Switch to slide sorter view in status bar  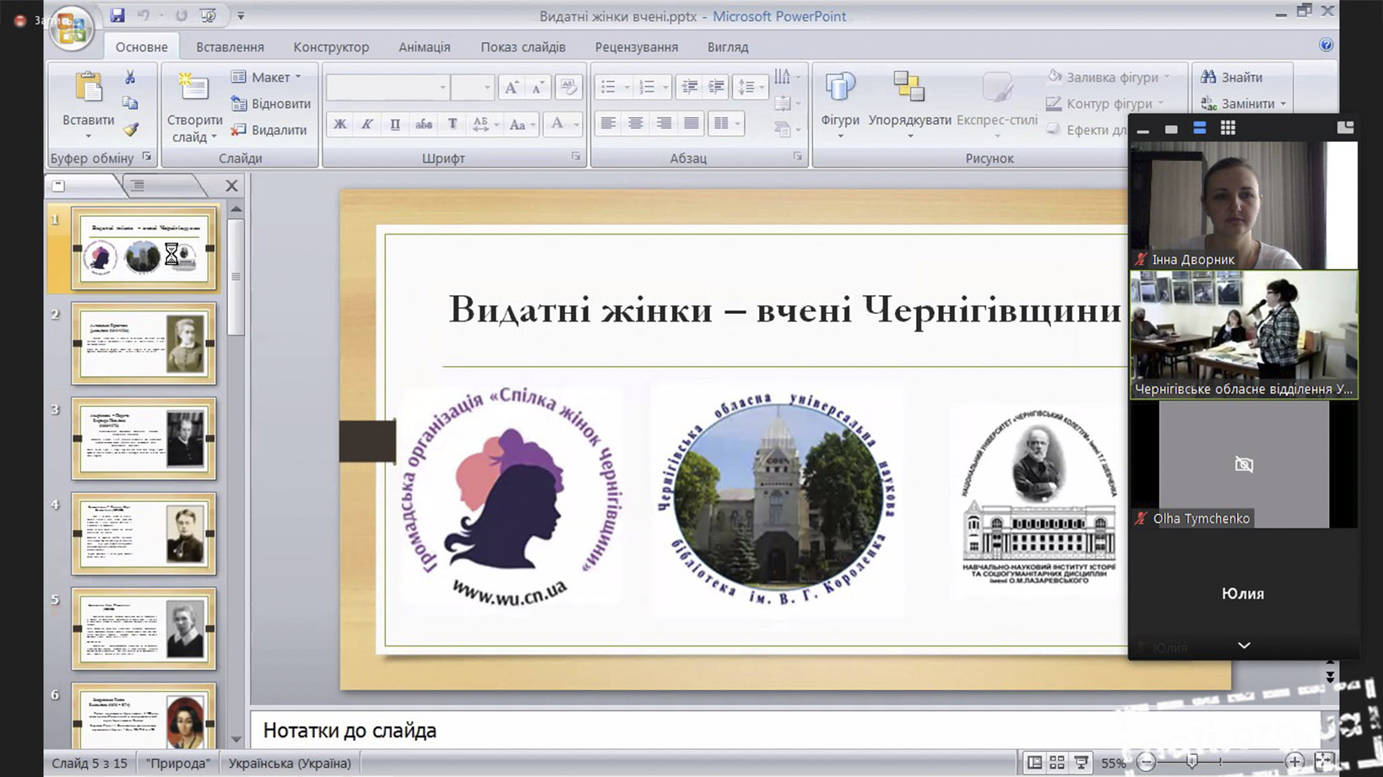pos(1057,763)
